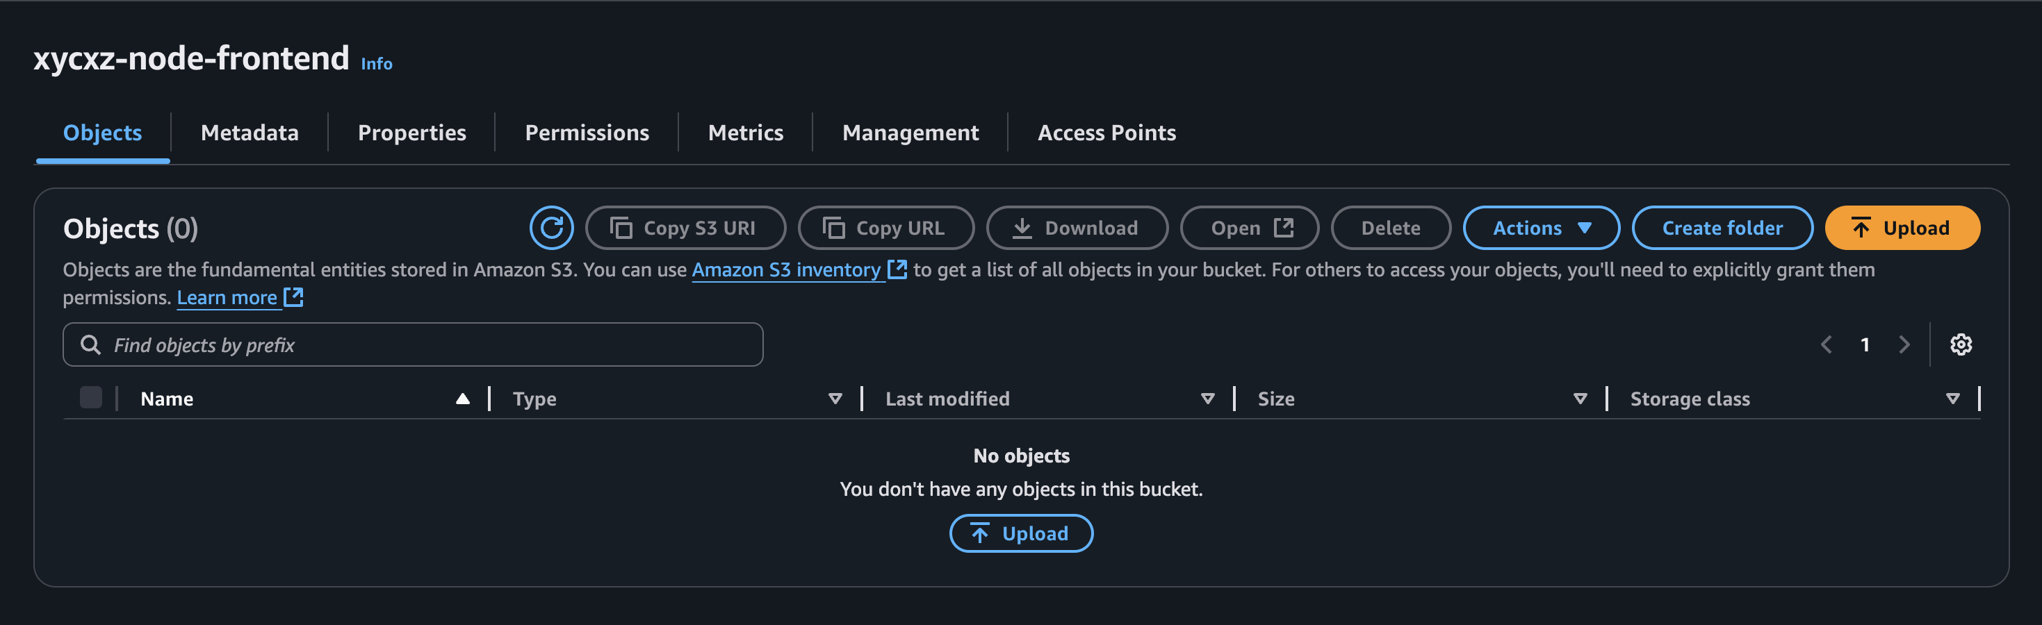Image resolution: width=2042 pixels, height=625 pixels.
Task: Click the Find objects by prefix field
Action: point(412,344)
